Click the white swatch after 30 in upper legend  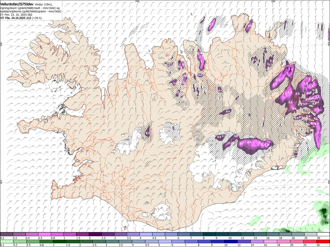click(x=323, y=234)
